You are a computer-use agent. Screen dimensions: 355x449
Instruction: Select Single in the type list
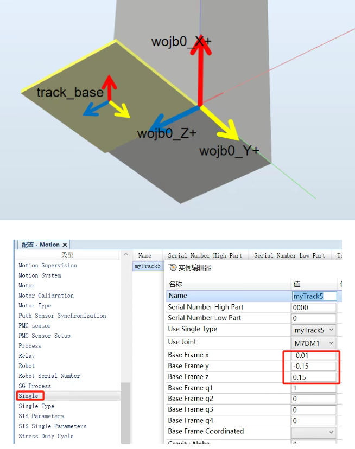(29, 396)
